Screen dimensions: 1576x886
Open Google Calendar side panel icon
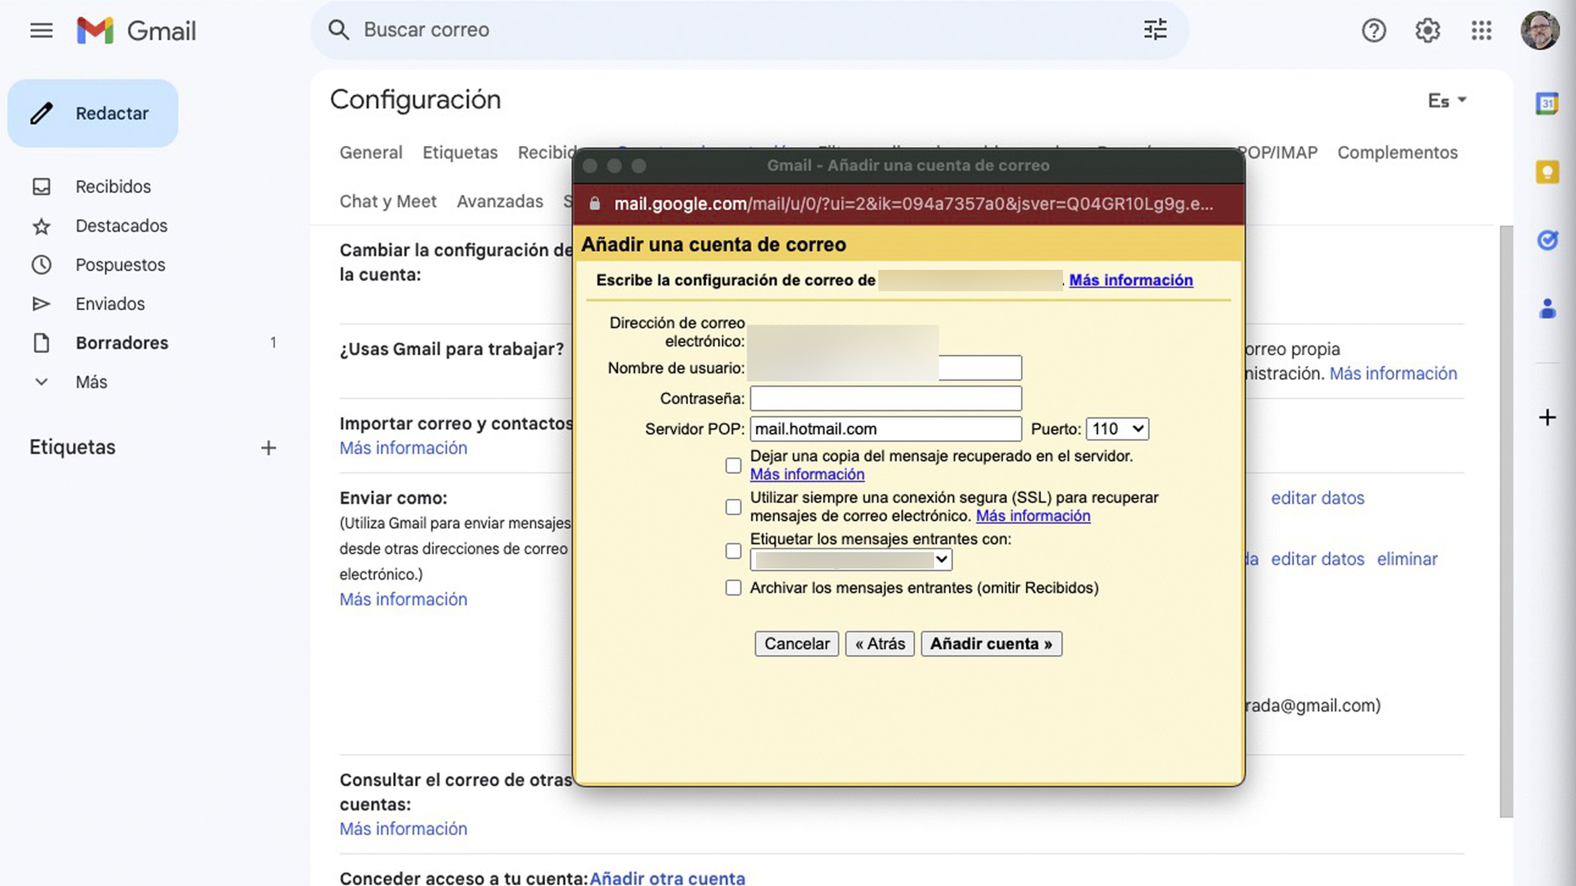click(1547, 103)
